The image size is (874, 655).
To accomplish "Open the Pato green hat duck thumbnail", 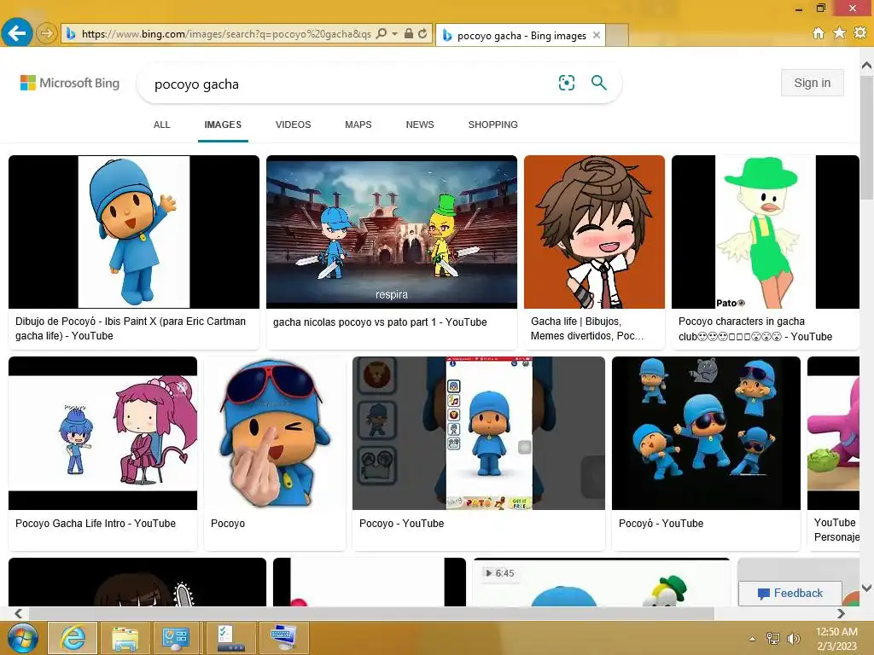I will pos(766,232).
